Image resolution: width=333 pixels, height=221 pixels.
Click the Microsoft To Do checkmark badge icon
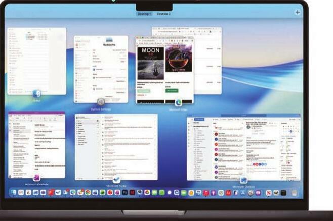tap(116, 180)
